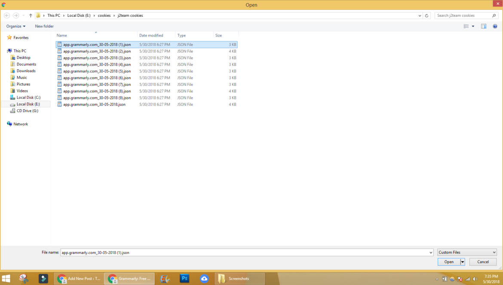Open Videos in navigation pane
This screenshot has height=285, width=503.
(x=22, y=91)
